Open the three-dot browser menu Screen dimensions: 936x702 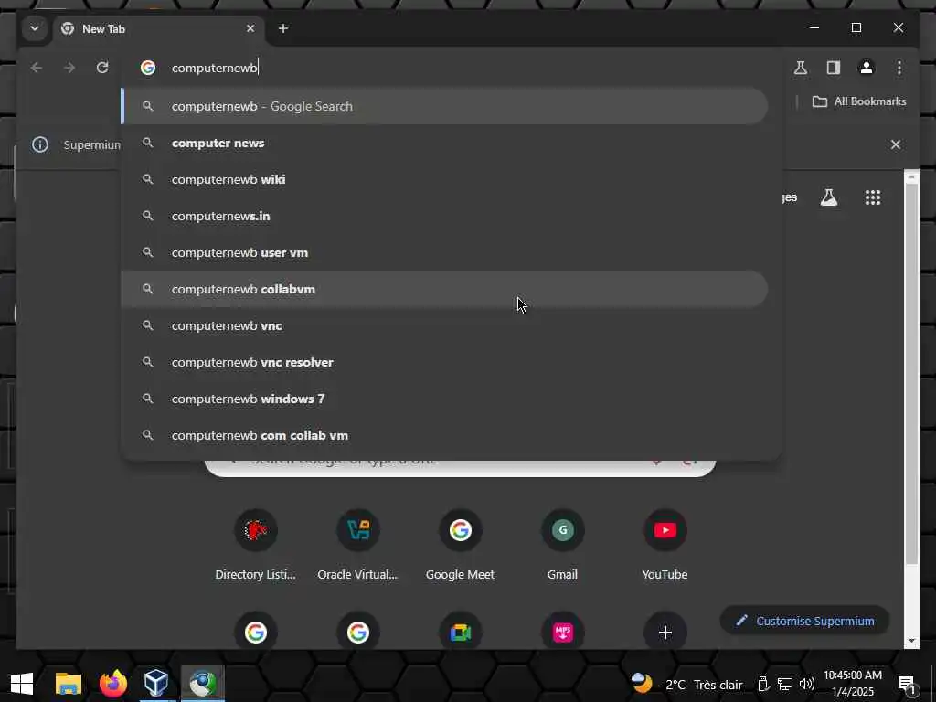[x=899, y=68]
